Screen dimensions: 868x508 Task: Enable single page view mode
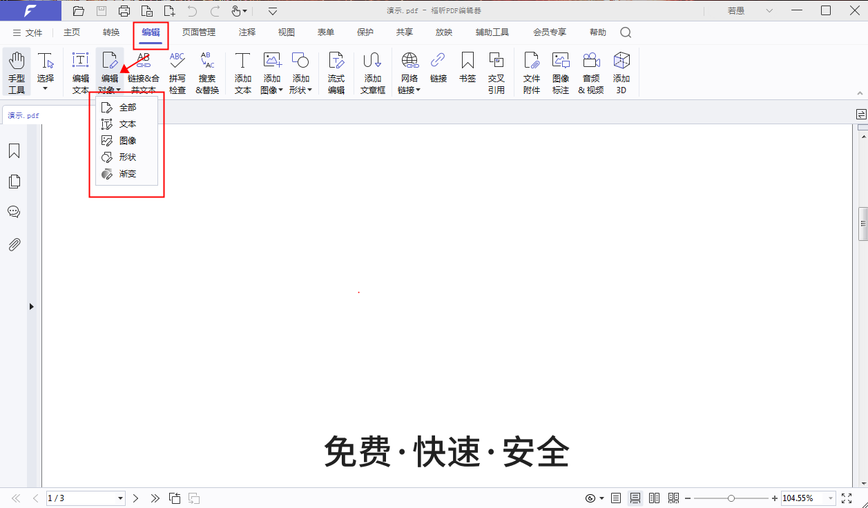(615, 498)
